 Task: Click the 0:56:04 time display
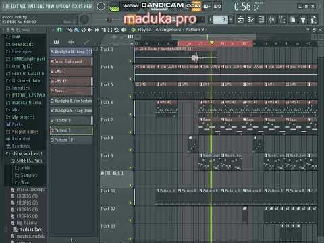tap(247, 7)
